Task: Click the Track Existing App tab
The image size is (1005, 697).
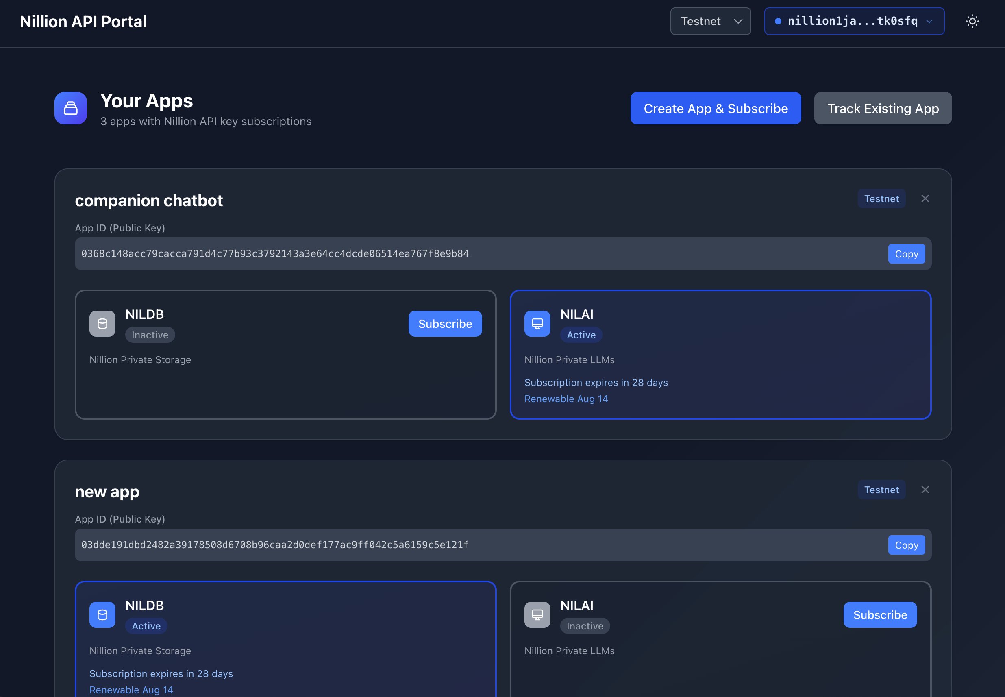Action: point(883,108)
